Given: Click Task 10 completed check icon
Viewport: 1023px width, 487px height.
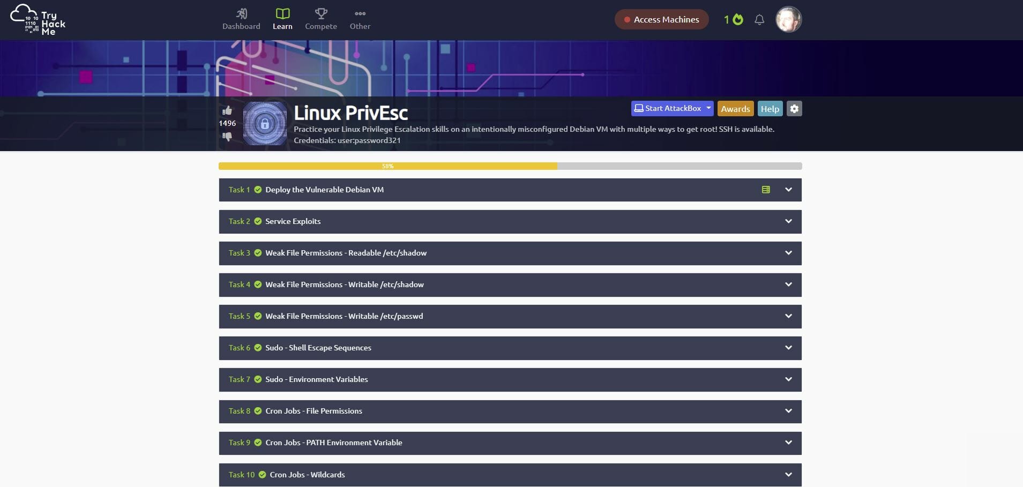Looking at the screenshot, I should point(262,475).
